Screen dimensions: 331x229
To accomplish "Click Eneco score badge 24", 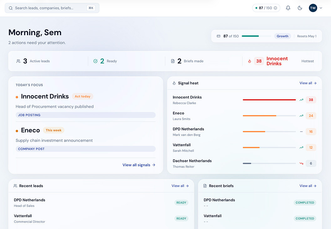I will coord(311,116).
